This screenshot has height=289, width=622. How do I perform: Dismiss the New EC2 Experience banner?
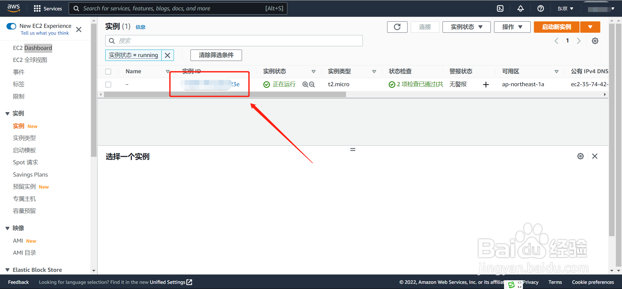click(79, 29)
